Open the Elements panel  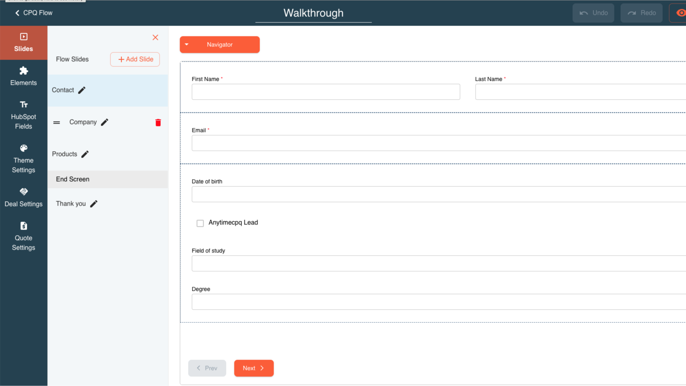[x=24, y=76]
